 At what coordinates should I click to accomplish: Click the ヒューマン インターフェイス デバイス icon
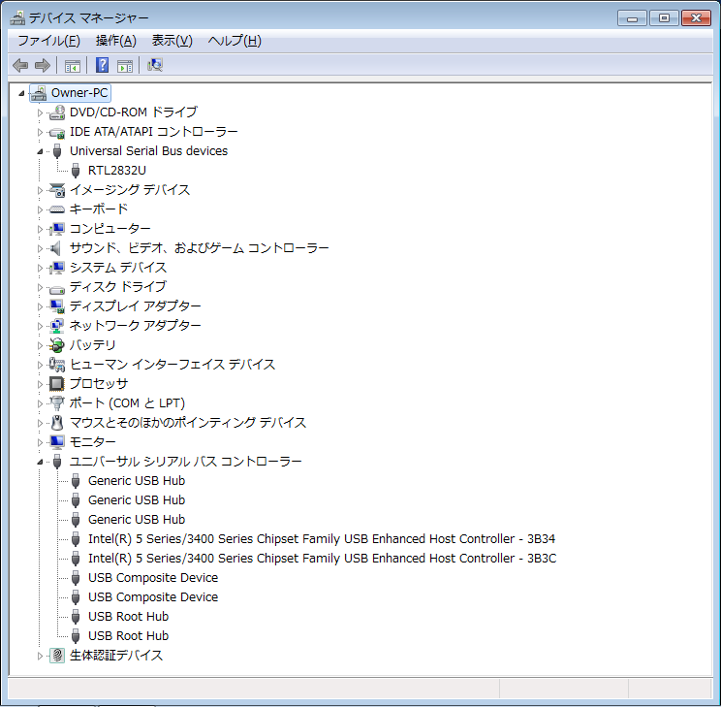coord(57,365)
